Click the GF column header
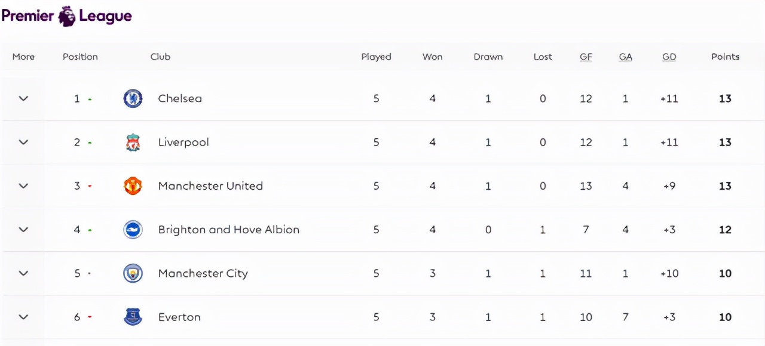765x346 pixels. [586, 57]
